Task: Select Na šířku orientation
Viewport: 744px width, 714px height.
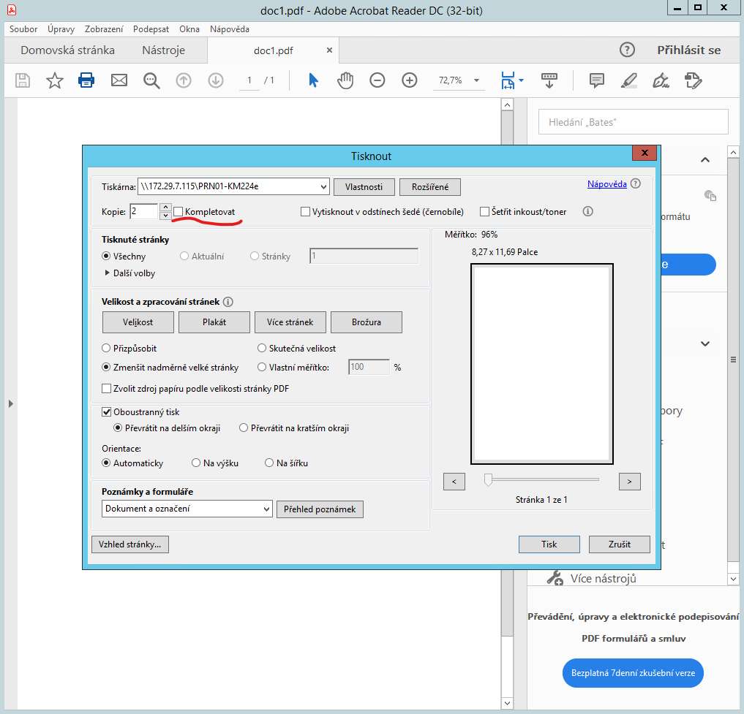Action: pos(269,463)
